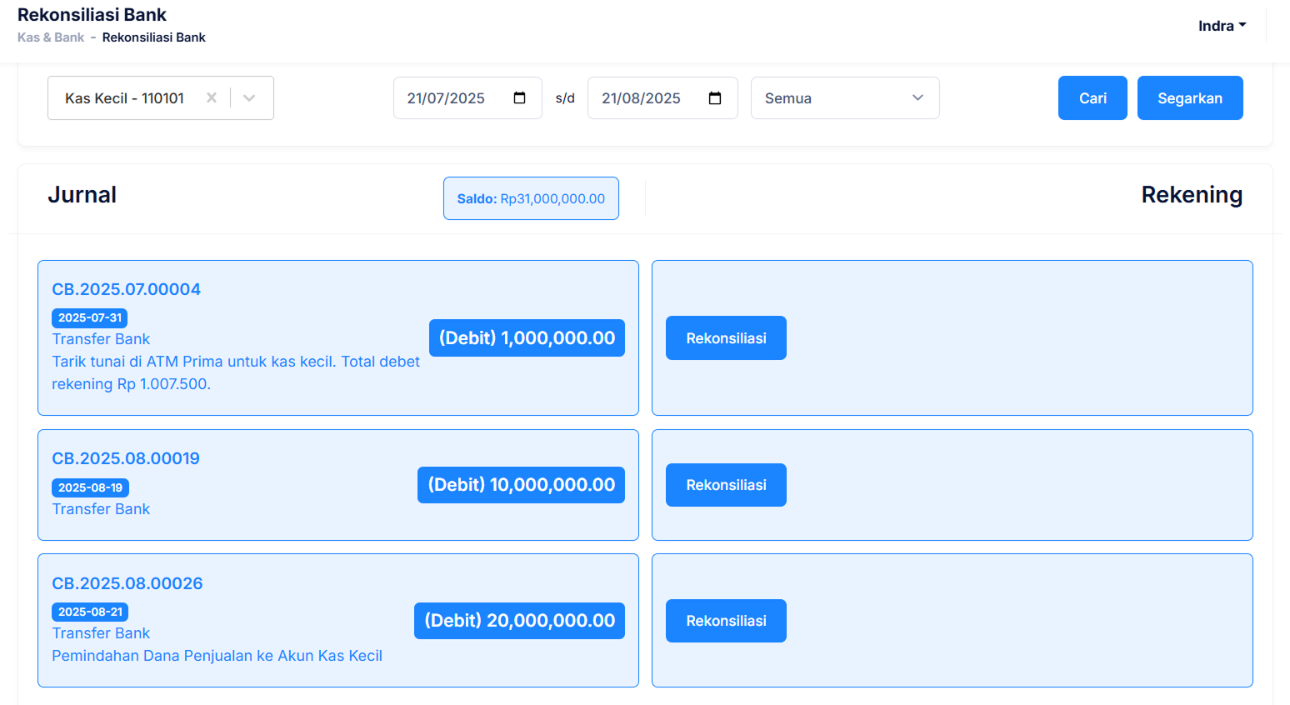This screenshot has height=705, width=1290.
Task: Click the (Debit) 20,000,000.00 amount badge
Action: pyautogui.click(x=519, y=621)
